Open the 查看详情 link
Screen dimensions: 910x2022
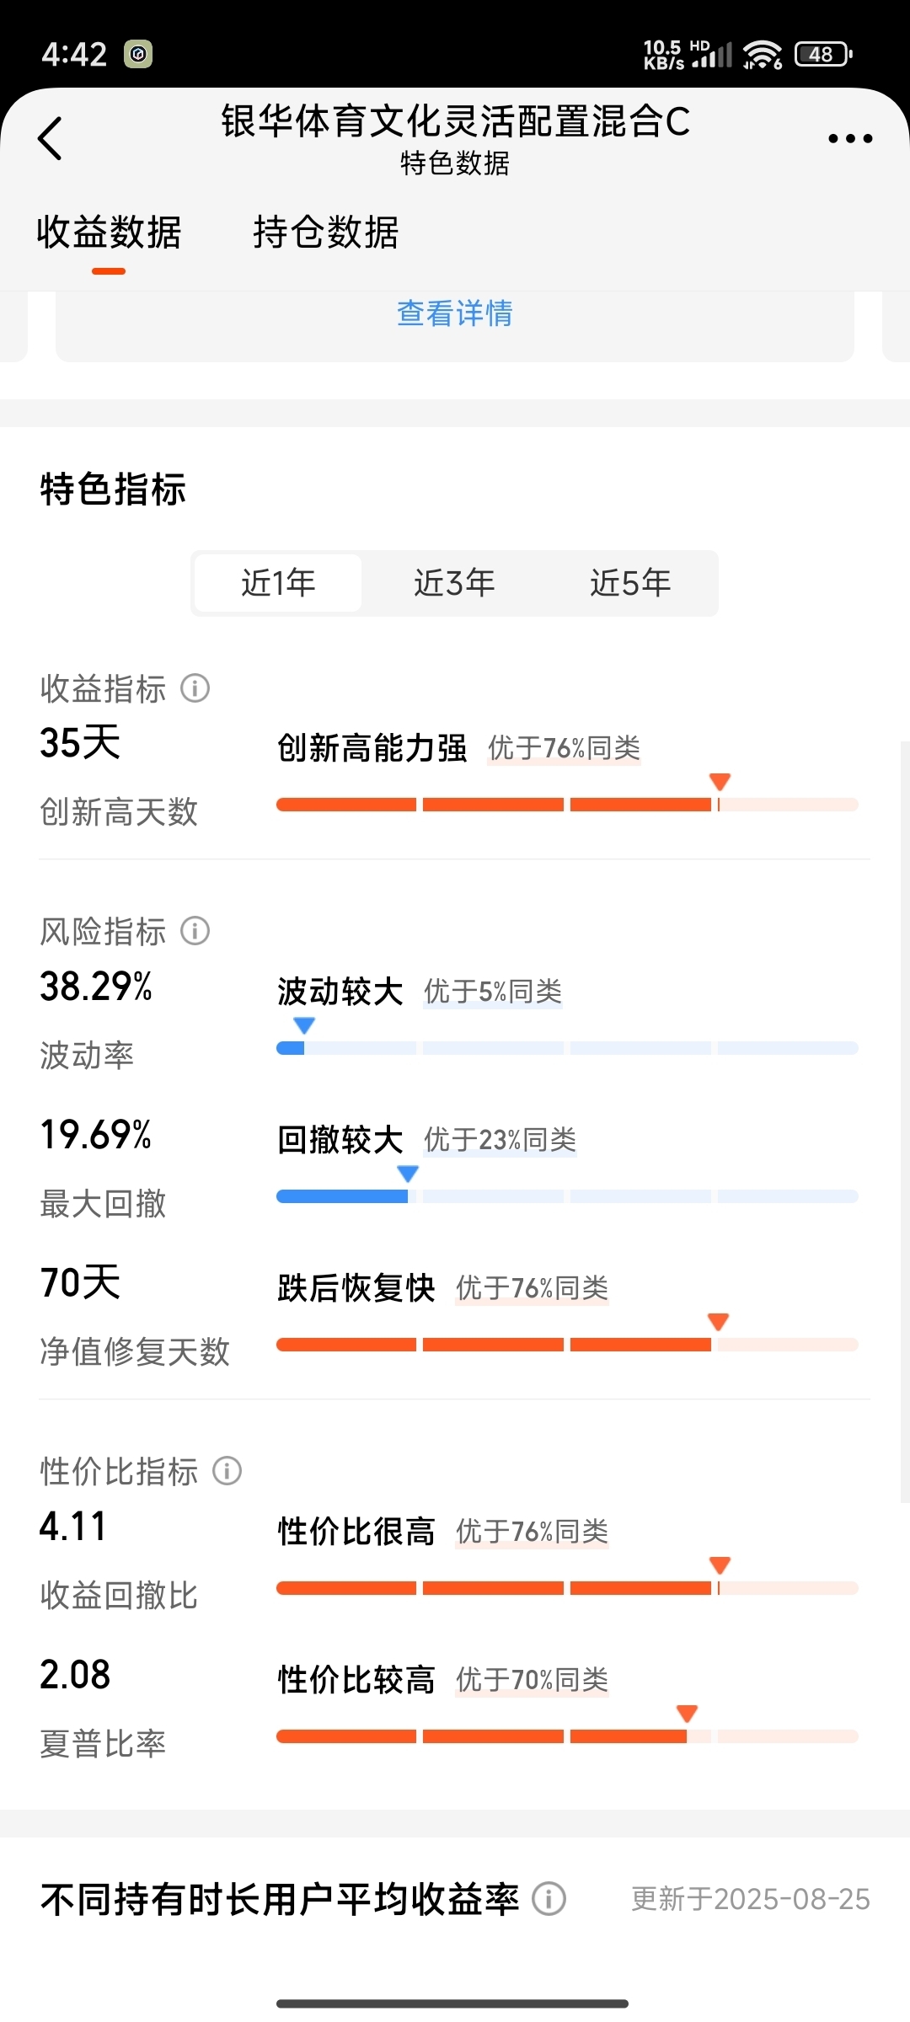(455, 313)
